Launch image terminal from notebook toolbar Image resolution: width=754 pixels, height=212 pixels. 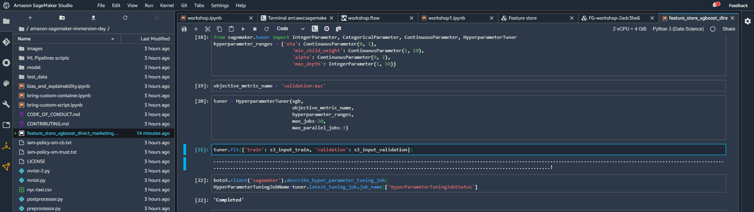point(315,29)
